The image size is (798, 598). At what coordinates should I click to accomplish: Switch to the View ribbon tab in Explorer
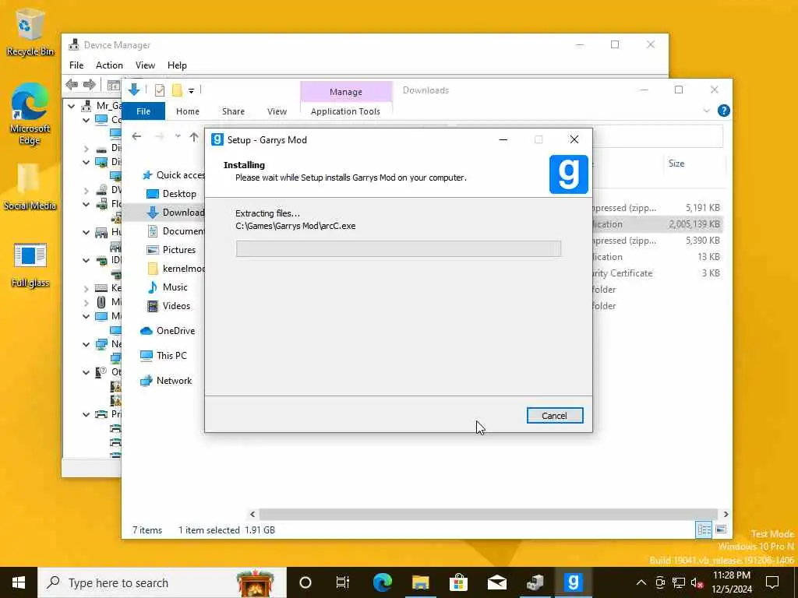(x=277, y=111)
